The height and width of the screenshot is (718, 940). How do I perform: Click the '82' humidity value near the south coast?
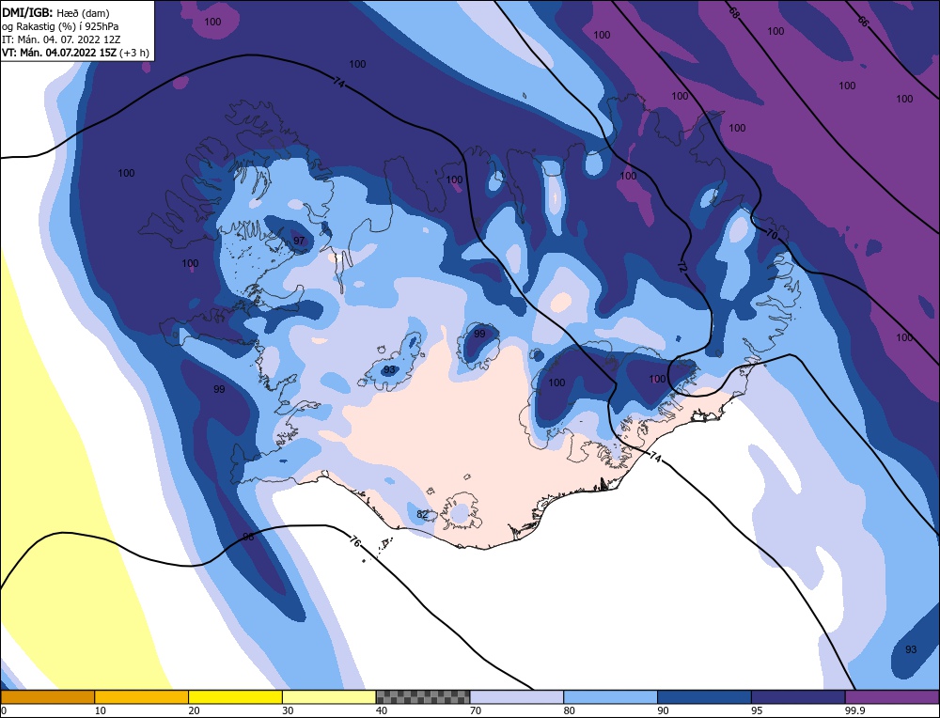tap(422, 514)
